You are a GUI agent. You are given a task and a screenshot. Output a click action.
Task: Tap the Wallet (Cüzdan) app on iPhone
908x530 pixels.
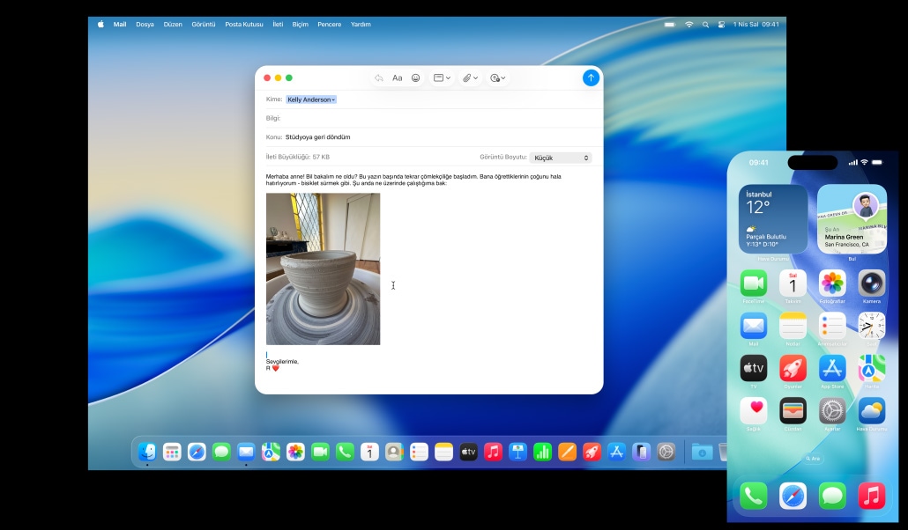(x=793, y=411)
